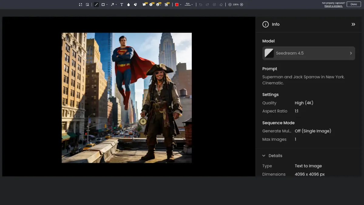The width and height of the screenshot is (364, 205).
Task: Click the zoom in plus button
Action: (241, 5)
